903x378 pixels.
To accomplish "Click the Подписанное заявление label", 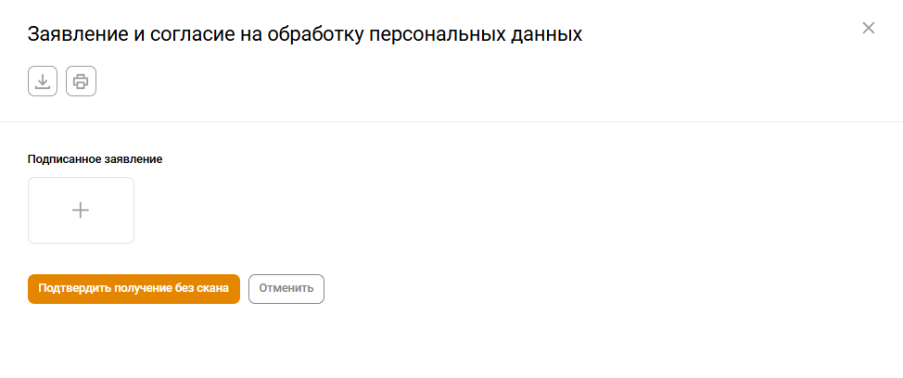I will pos(95,159).
